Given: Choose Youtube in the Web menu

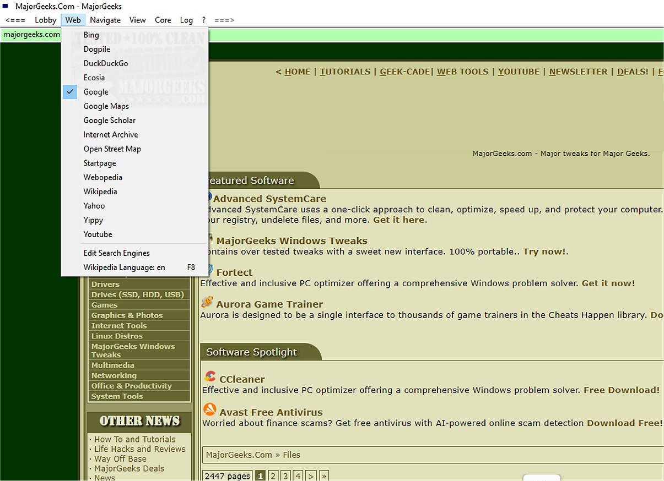Looking at the screenshot, I should (135, 234).
